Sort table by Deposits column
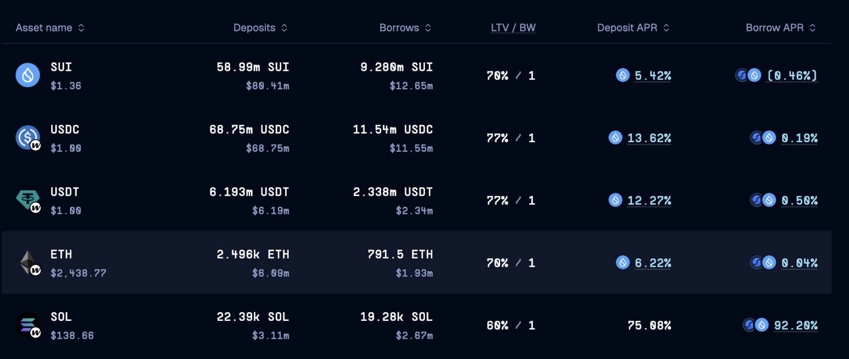 point(260,28)
